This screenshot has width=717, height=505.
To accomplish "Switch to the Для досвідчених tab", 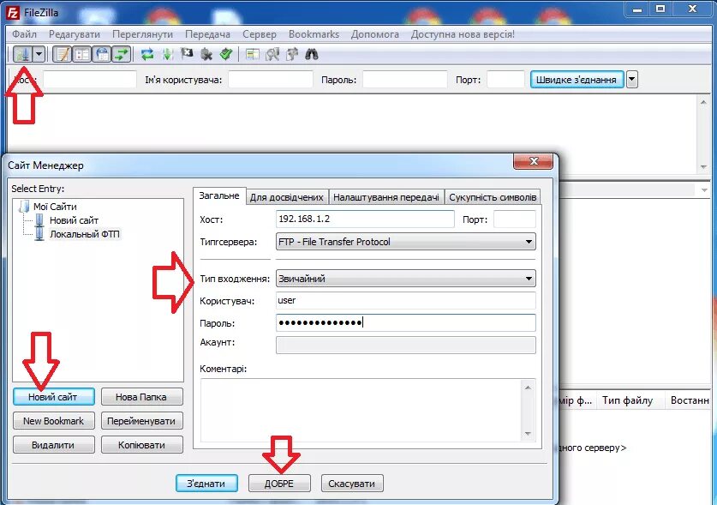I will (x=287, y=197).
